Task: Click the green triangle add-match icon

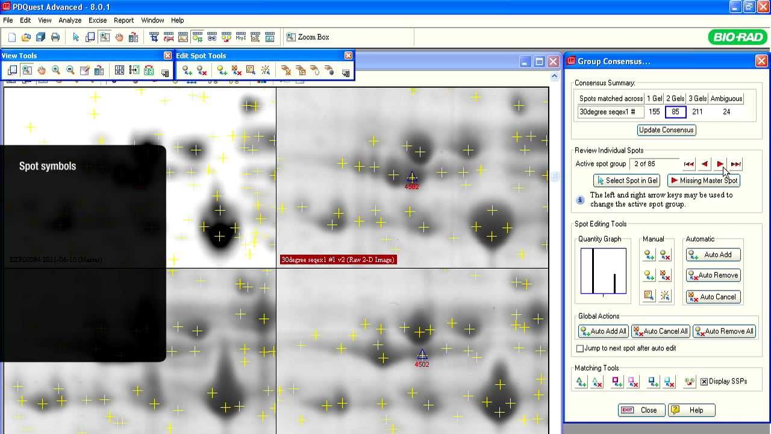Action: (x=581, y=382)
